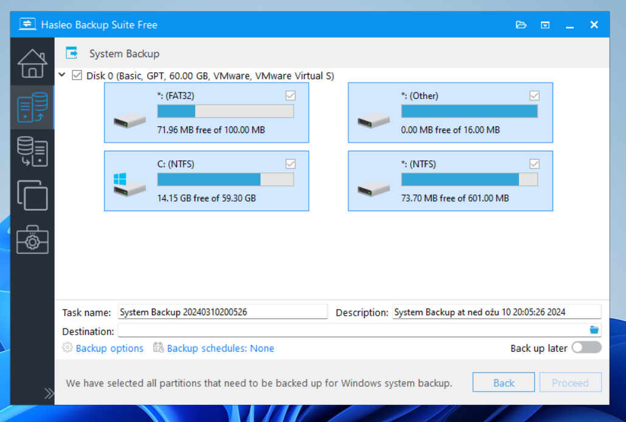The width and height of the screenshot is (626, 422).
Task: Open the Tools toolbox sidebar icon
Action: (32, 240)
